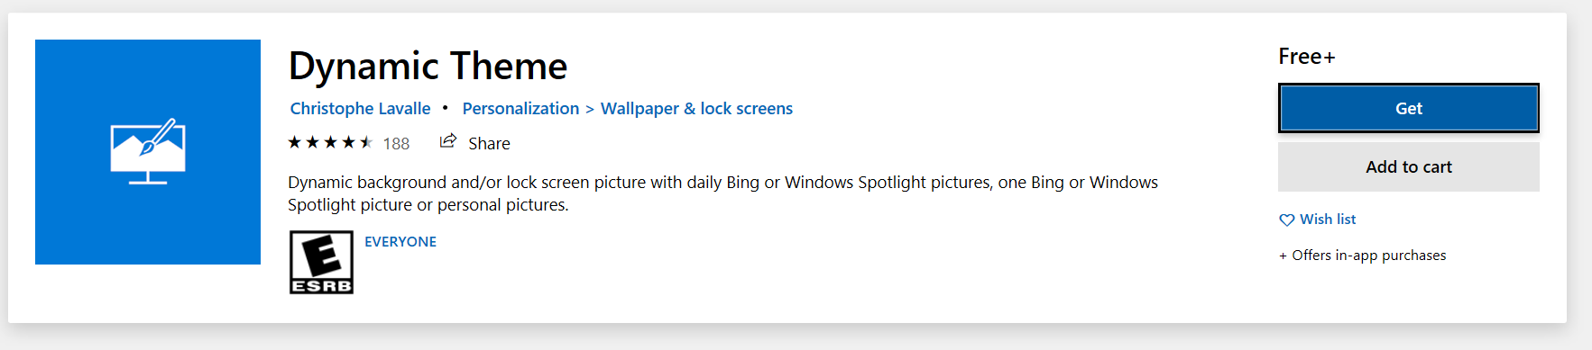Add Dynamic Theme to cart
This screenshot has width=1592, height=350.
tap(1409, 166)
